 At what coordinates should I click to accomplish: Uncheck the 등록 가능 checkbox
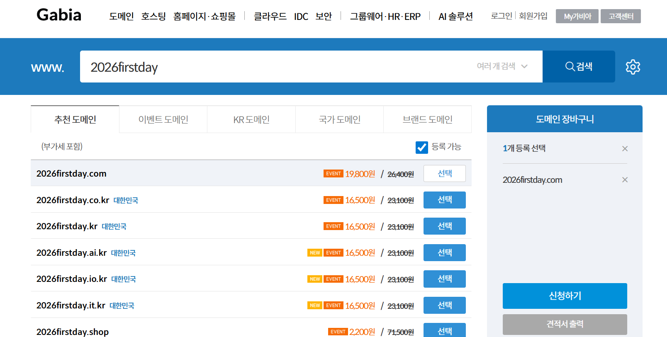coord(421,147)
